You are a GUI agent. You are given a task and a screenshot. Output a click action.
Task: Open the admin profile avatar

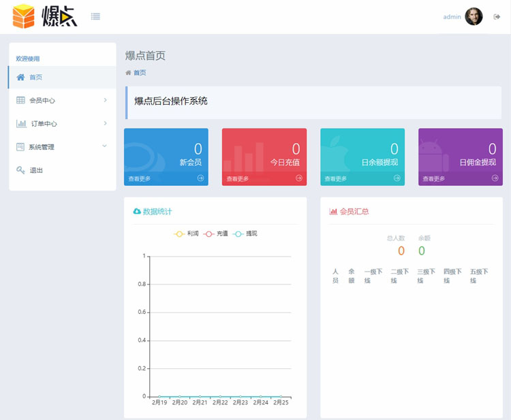(x=474, y=16)
